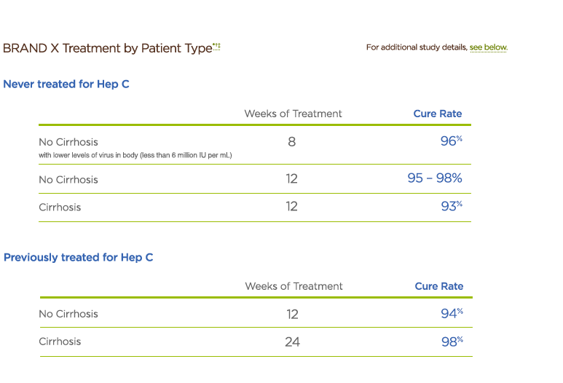
Task: Click the fine print about lower virus levels
Action: [135, 155]
